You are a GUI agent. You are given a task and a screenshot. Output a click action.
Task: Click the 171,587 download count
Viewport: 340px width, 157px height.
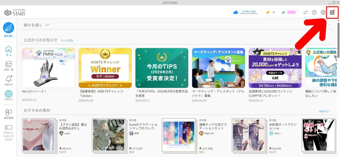tap(136, 149)
